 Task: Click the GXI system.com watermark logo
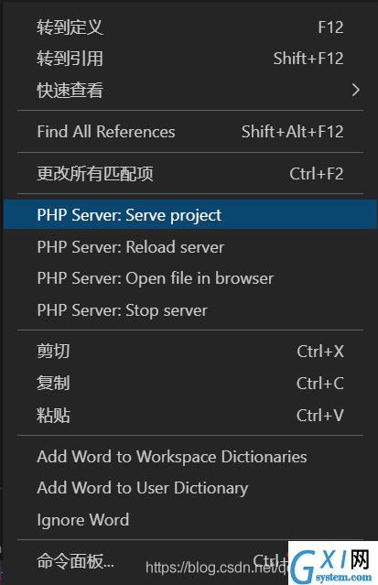coord(333,563)
